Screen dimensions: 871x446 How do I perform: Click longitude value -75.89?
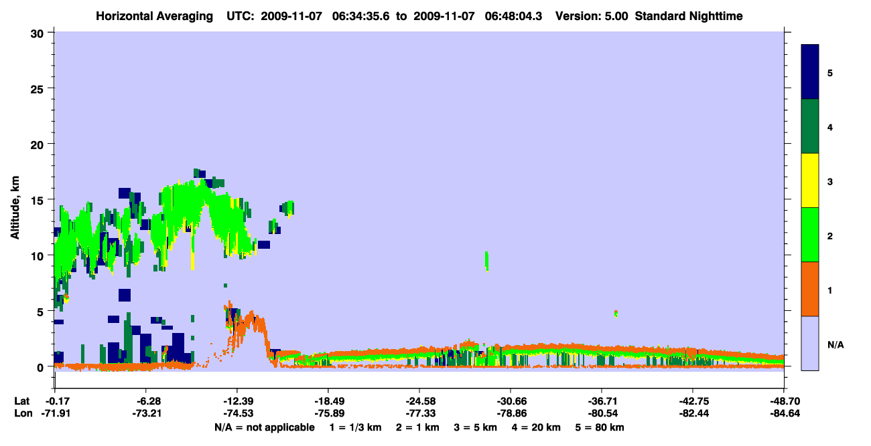[328, 414]
